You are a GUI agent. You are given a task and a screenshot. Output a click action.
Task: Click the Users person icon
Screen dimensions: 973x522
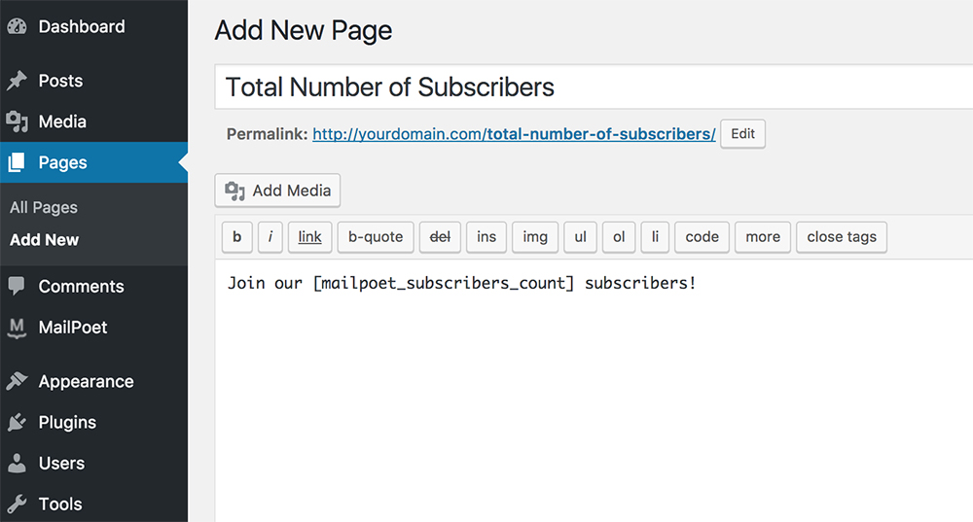tap(17, 464)
